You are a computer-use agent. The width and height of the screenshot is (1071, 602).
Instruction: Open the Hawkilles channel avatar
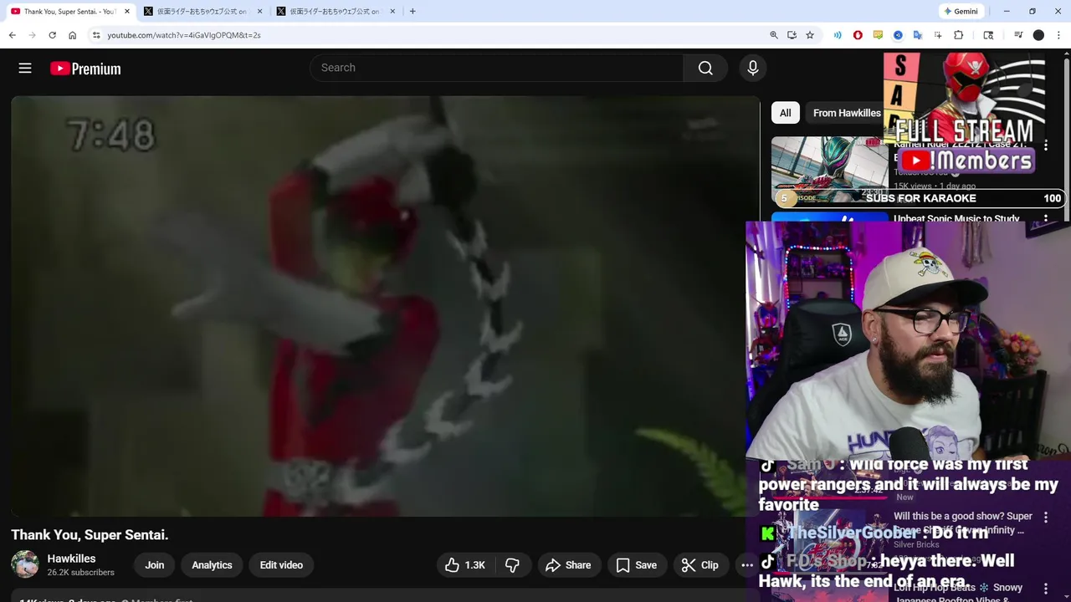(25, 564)
